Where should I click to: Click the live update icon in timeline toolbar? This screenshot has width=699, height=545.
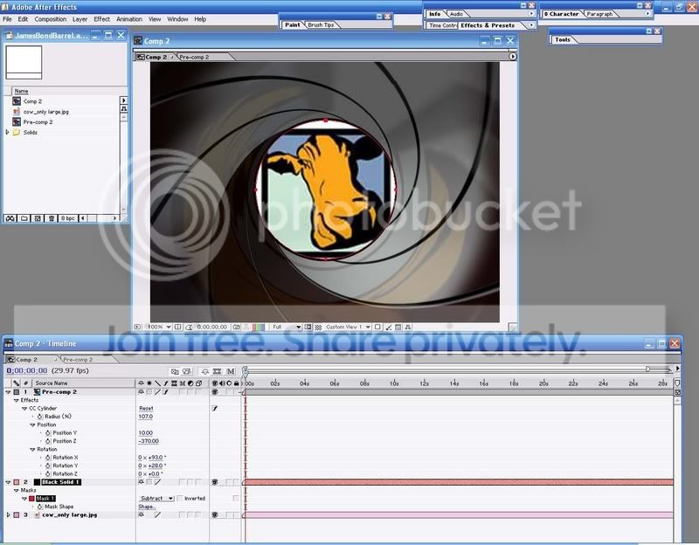click(x=175, y=371)
